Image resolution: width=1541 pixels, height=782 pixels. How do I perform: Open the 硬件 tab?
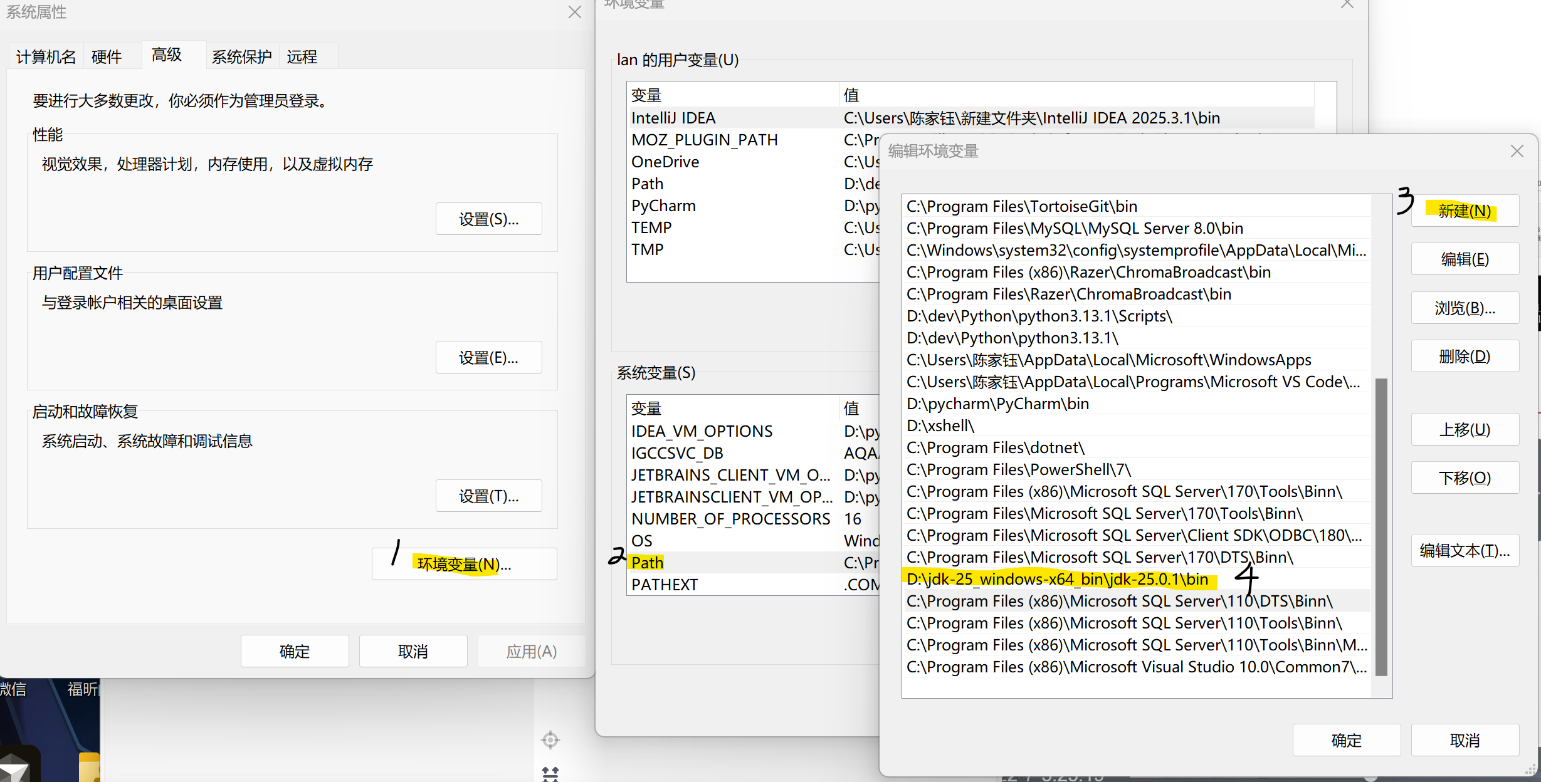106,57
